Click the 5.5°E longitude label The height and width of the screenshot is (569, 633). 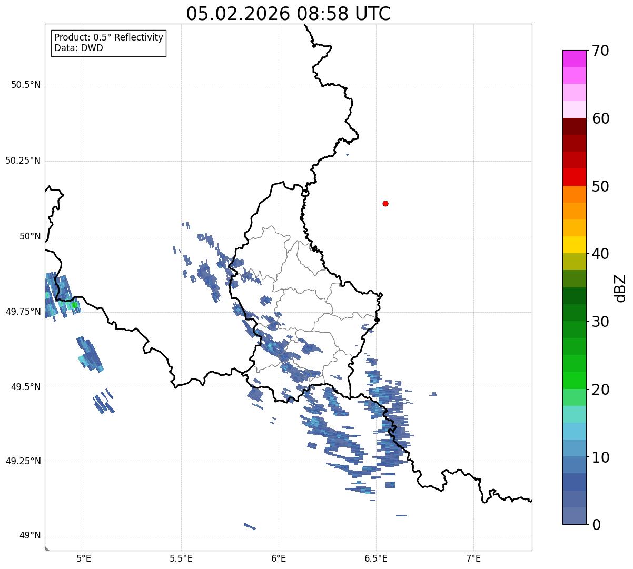(181, 558)
